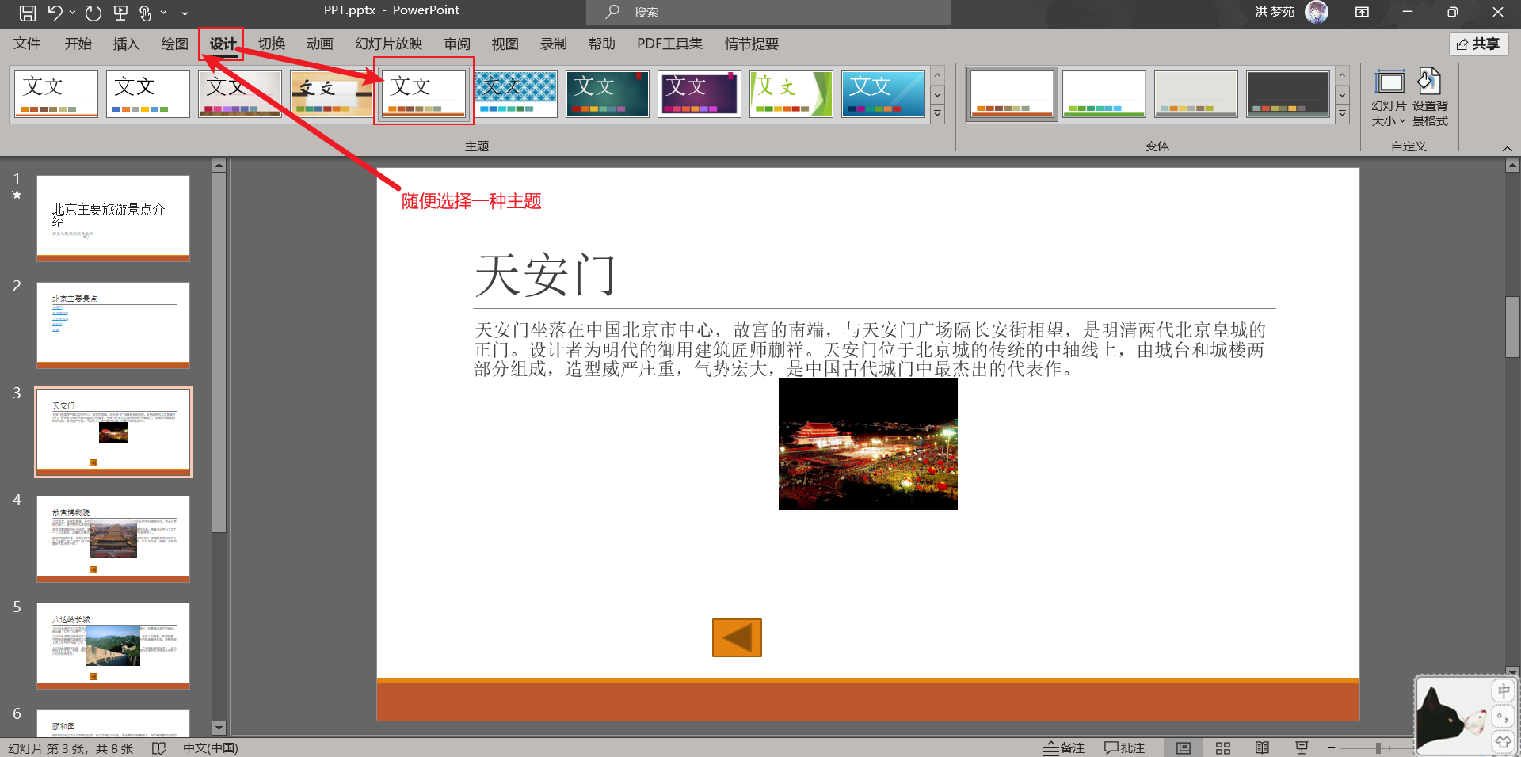Move the themes gallery down one row
The height and width of the screenshot is (757, 1521).
[x=937, y=95]
